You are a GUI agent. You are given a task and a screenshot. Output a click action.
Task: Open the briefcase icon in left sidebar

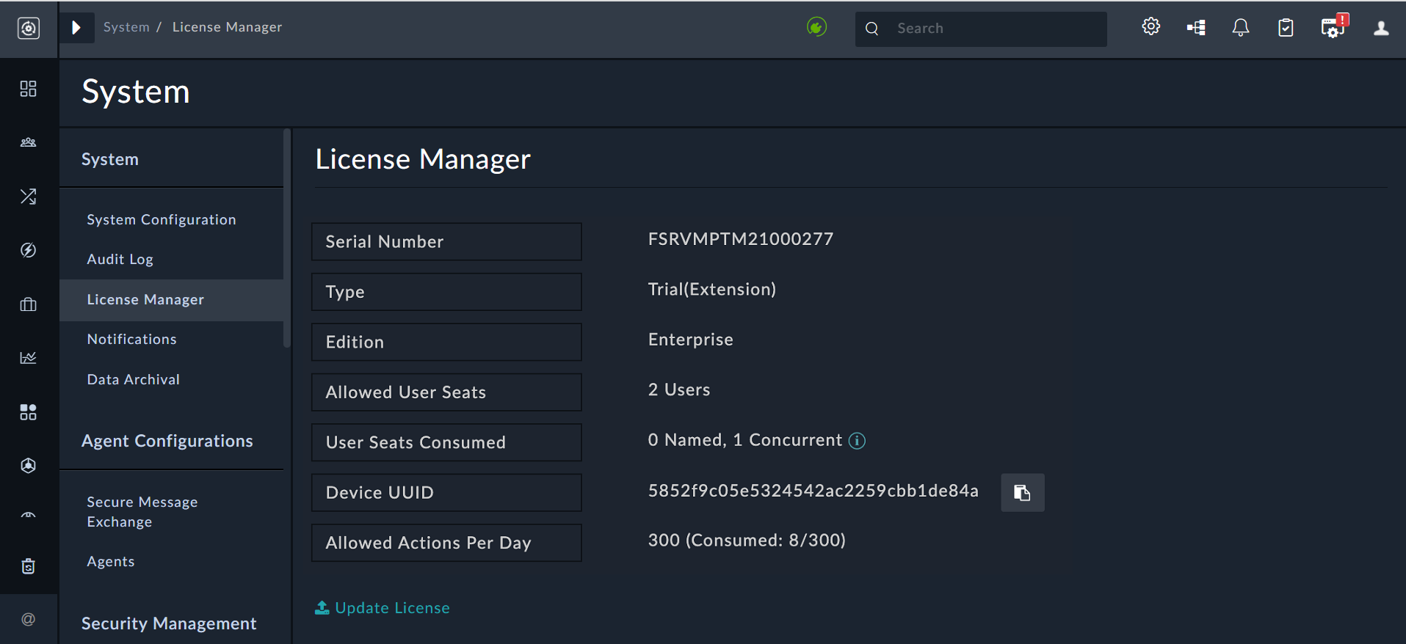tap(28, 304)
